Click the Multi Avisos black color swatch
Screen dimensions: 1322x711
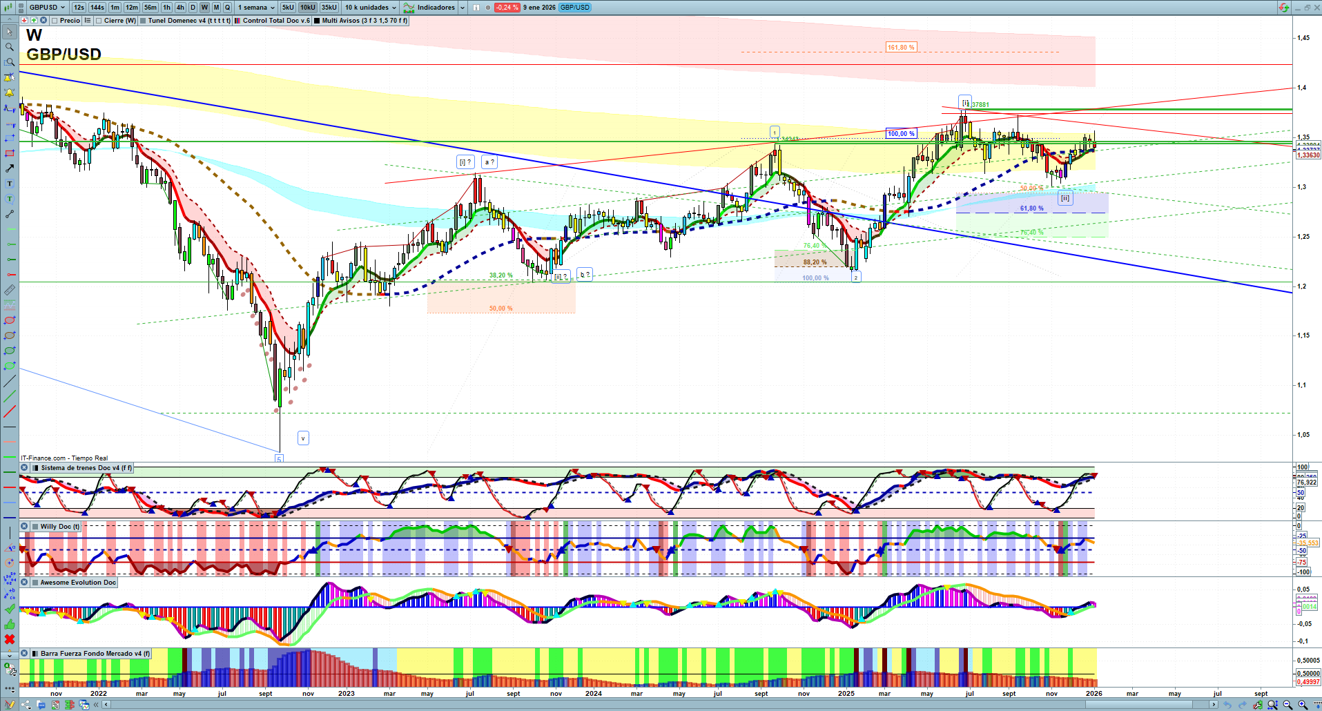click(317, 21)
